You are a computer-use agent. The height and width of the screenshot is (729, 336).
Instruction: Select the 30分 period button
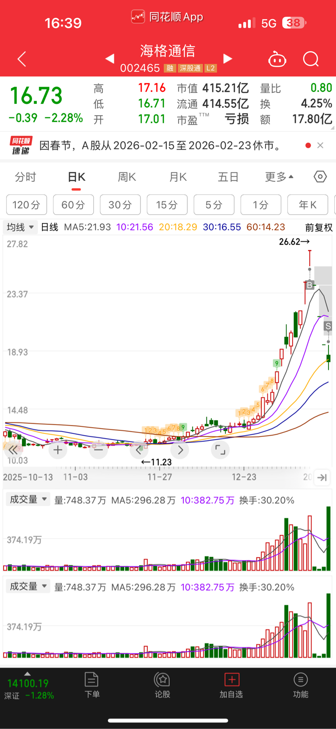tap(120, 204)
